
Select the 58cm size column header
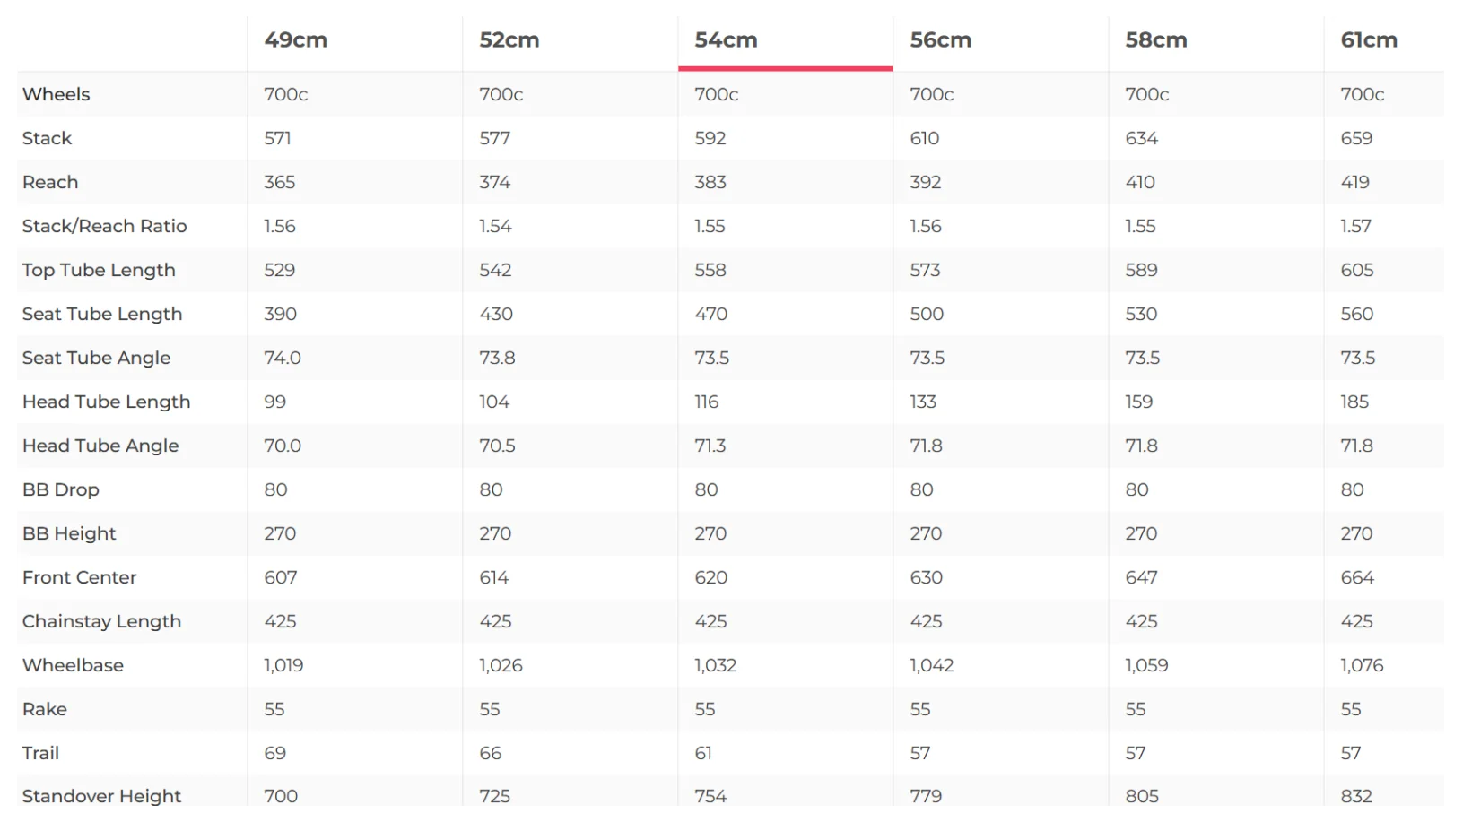1155,40
